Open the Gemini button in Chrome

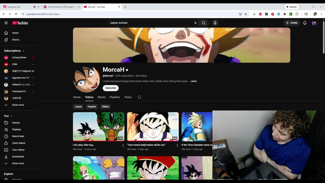pyautogui.click(x=291, y=7)
